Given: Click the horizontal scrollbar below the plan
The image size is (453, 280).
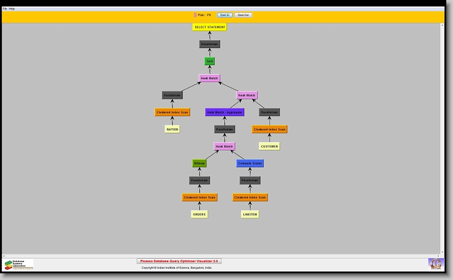Looking at the screenshot, I should [223, 255].
